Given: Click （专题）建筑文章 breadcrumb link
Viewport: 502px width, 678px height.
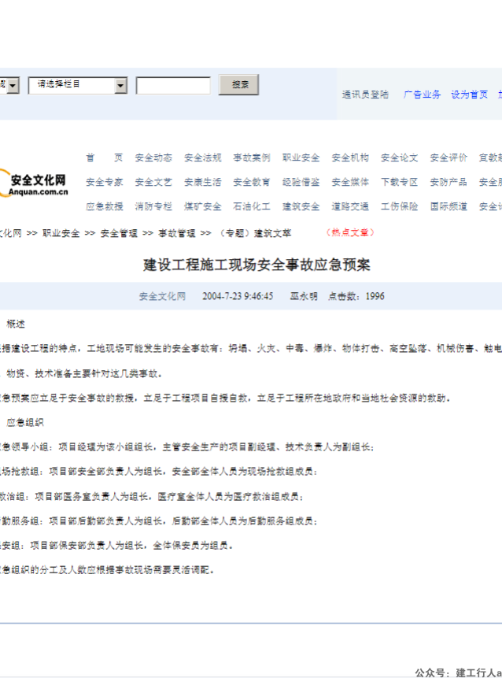Looking at the screenshot, I should [253, 234].
